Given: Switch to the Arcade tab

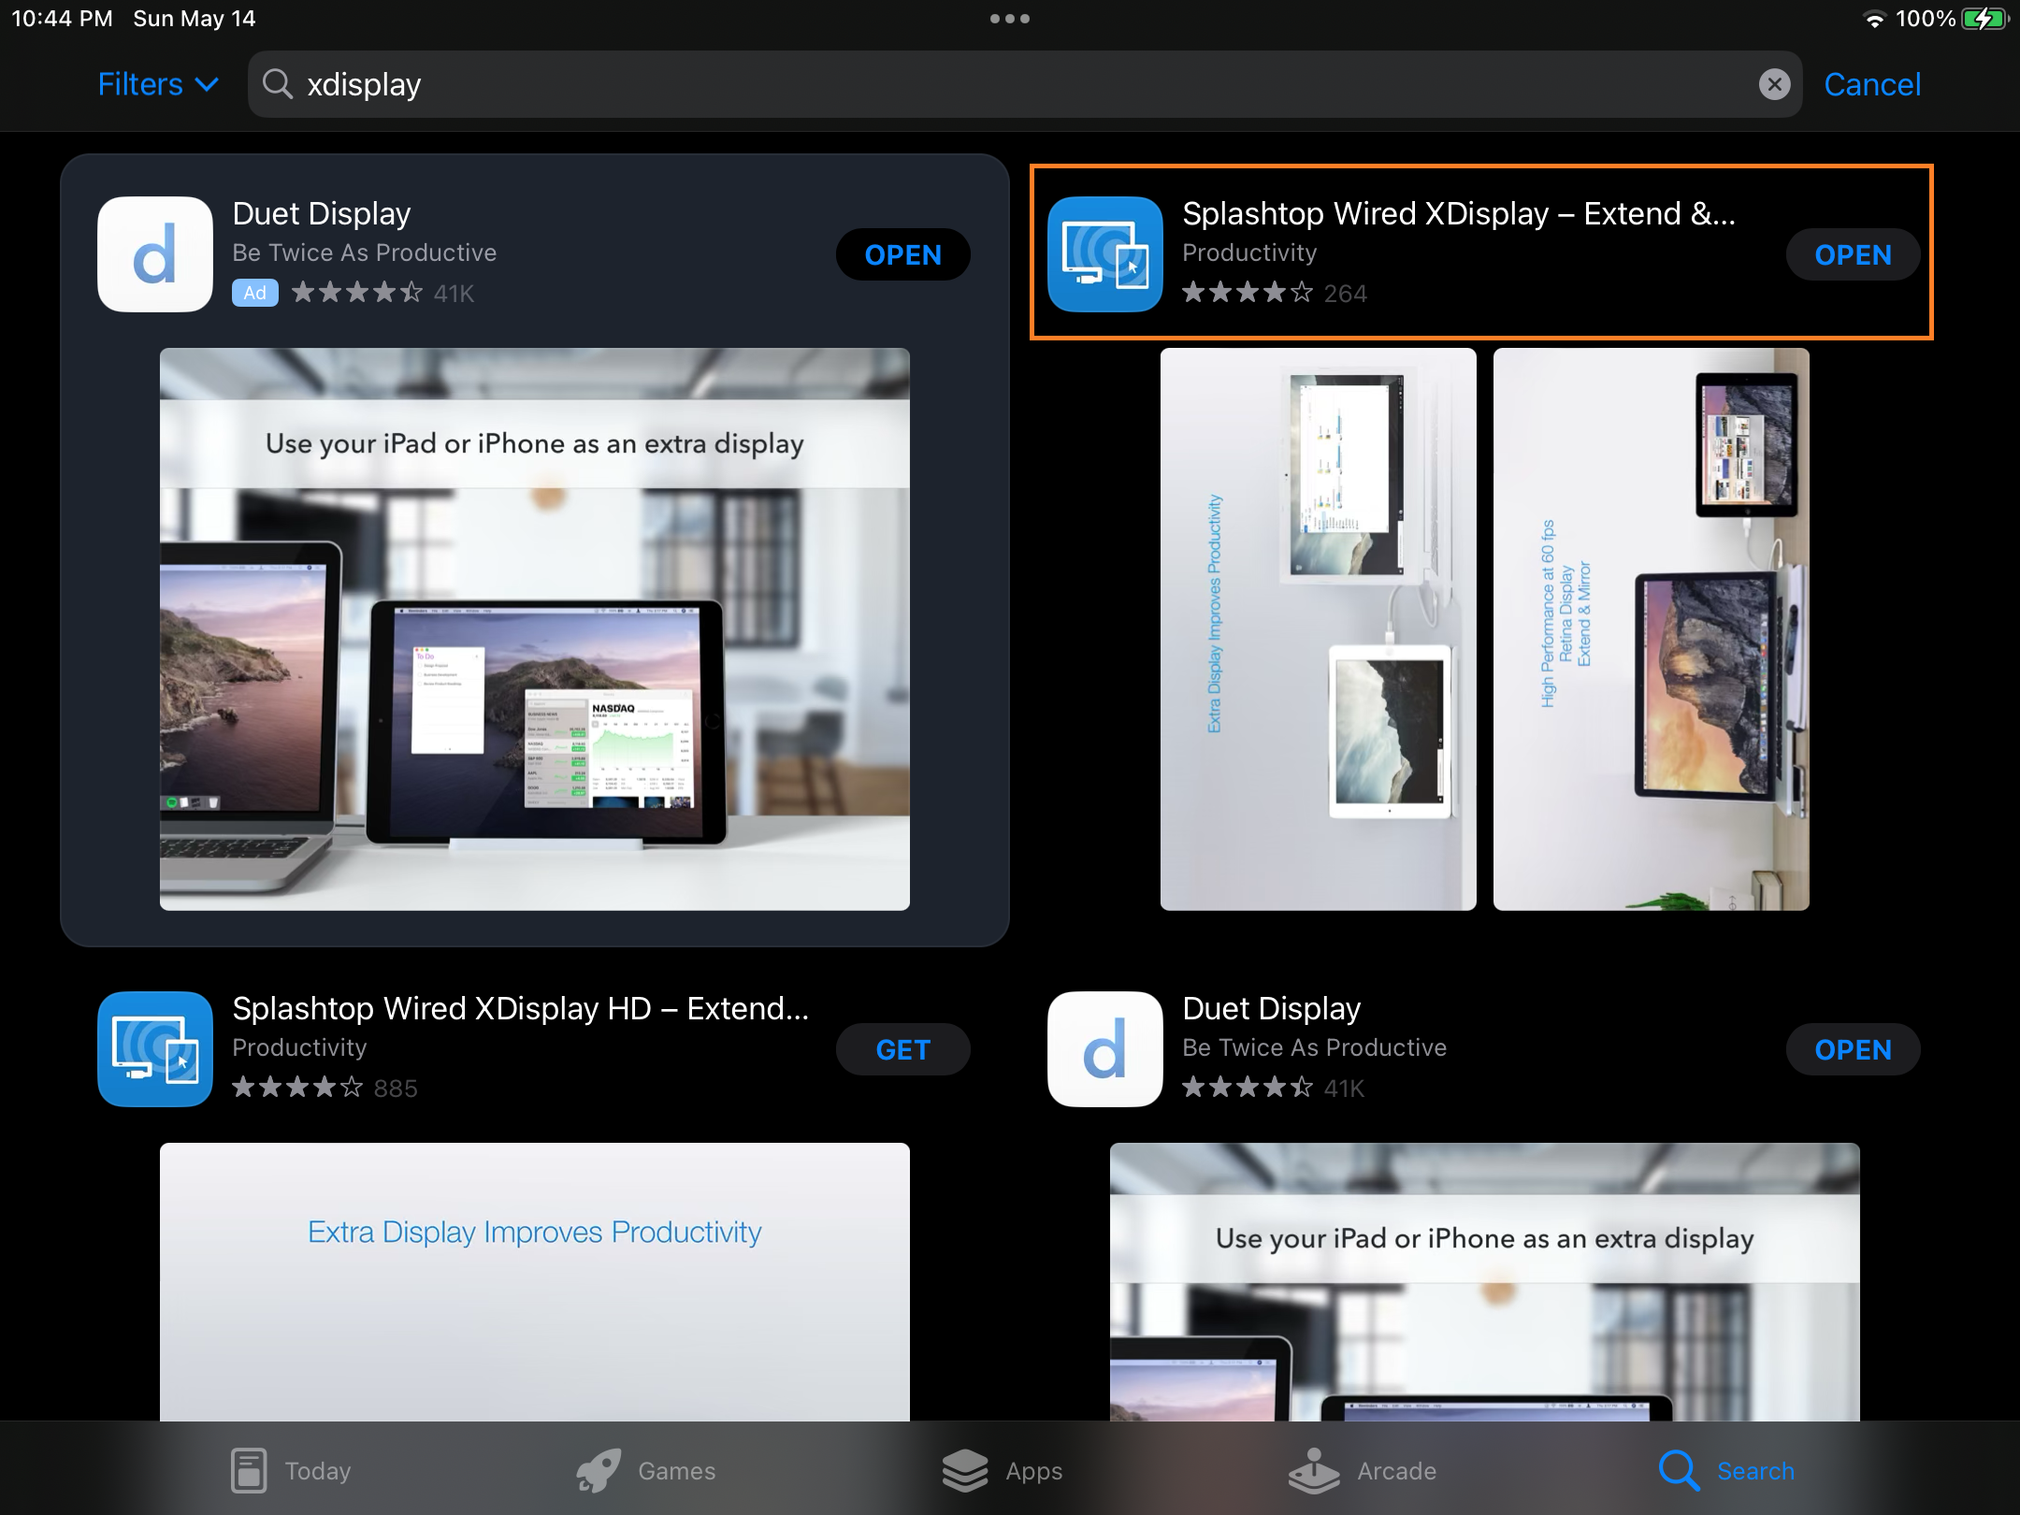Looking at the screenshot, I should (x=1362, y=1470).
